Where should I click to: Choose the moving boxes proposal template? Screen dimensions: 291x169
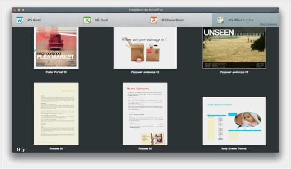click(x=145, y=48)
